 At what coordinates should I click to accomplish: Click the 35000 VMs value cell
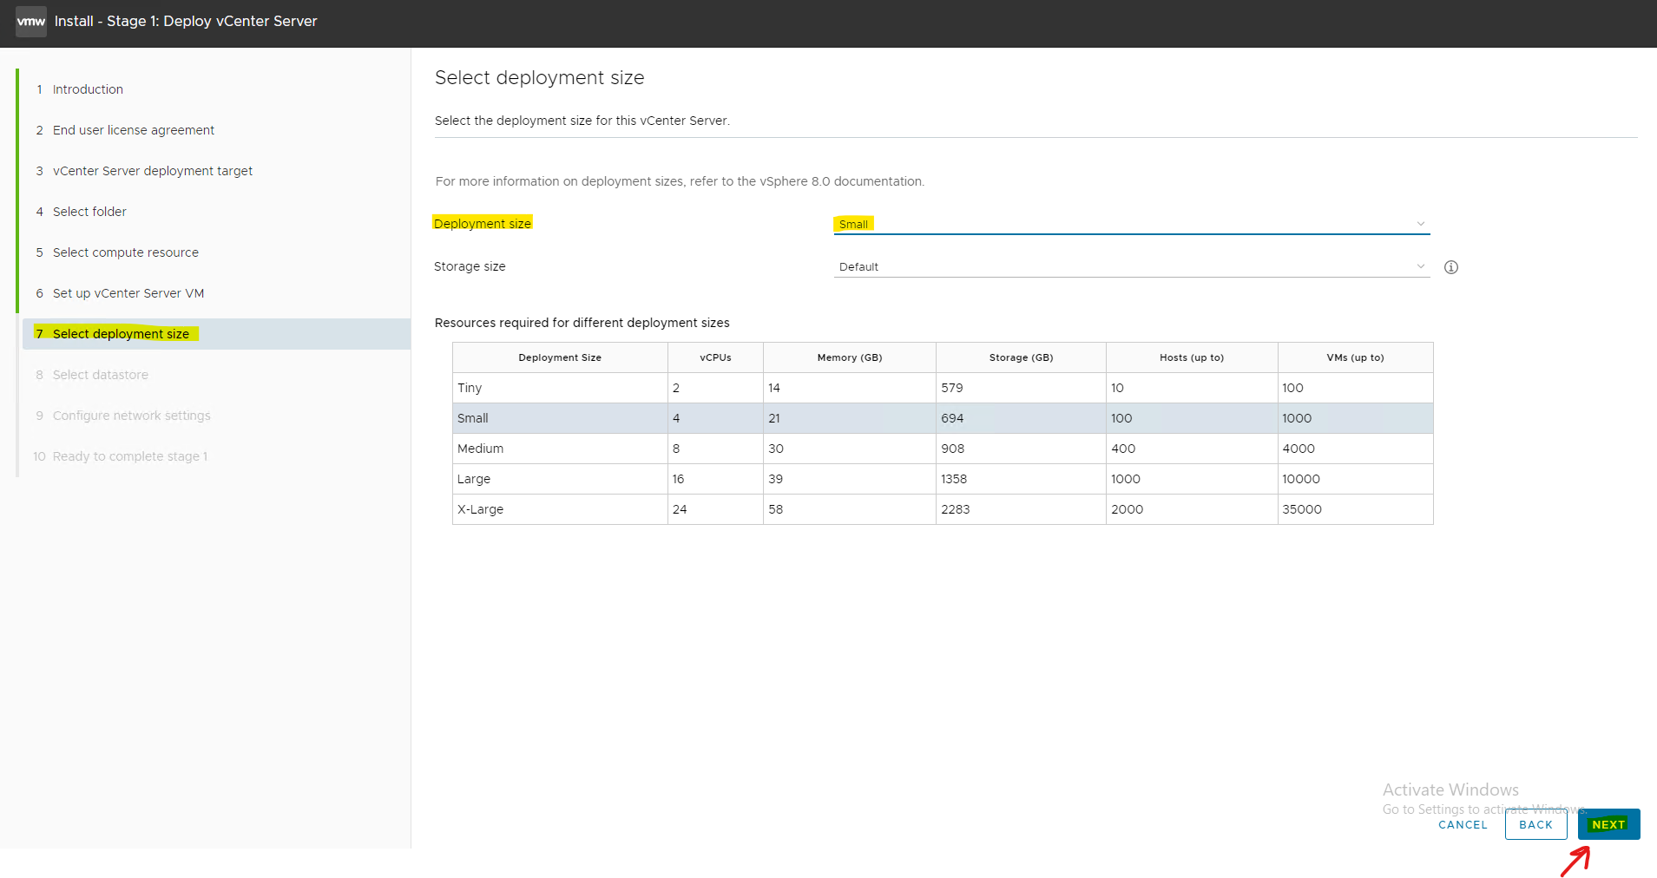[1355, 509]
